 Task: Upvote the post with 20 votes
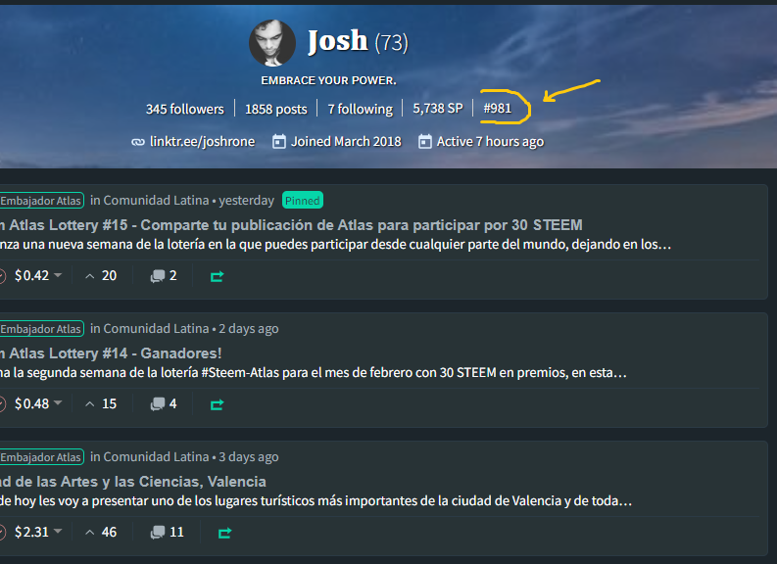[x=90, y=276]
